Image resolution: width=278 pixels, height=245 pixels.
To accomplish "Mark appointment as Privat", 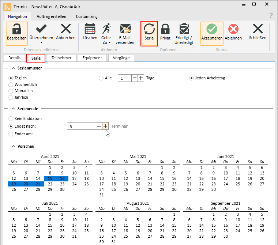I will coord(165,30).
